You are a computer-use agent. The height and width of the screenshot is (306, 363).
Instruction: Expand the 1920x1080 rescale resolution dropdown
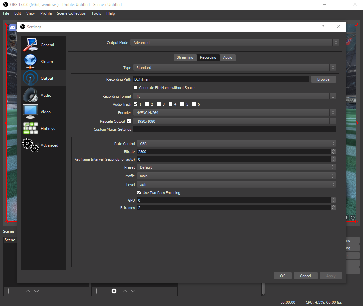(234, 121)
